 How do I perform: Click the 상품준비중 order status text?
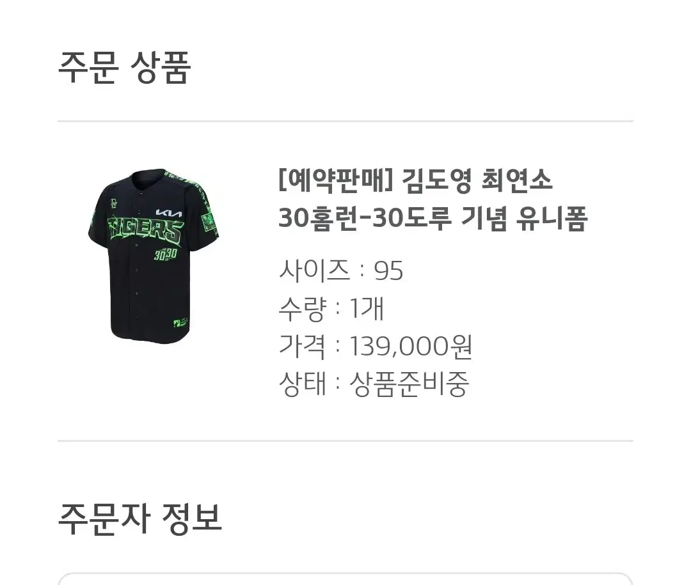pos(409,384)
